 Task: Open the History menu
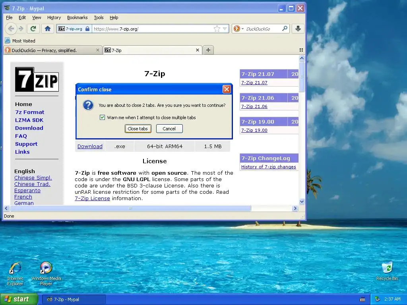[x=54, y=17]
